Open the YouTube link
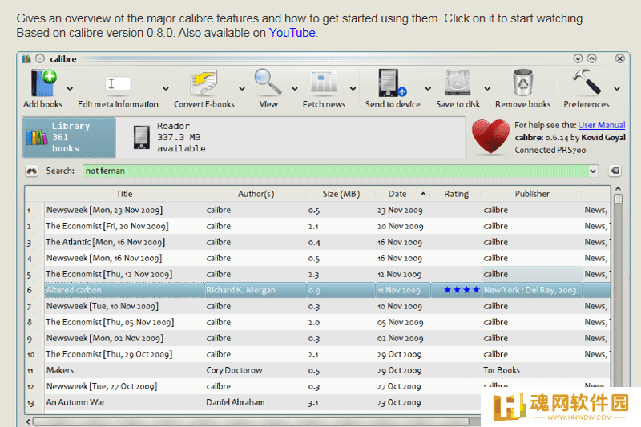 click(292, 33)
